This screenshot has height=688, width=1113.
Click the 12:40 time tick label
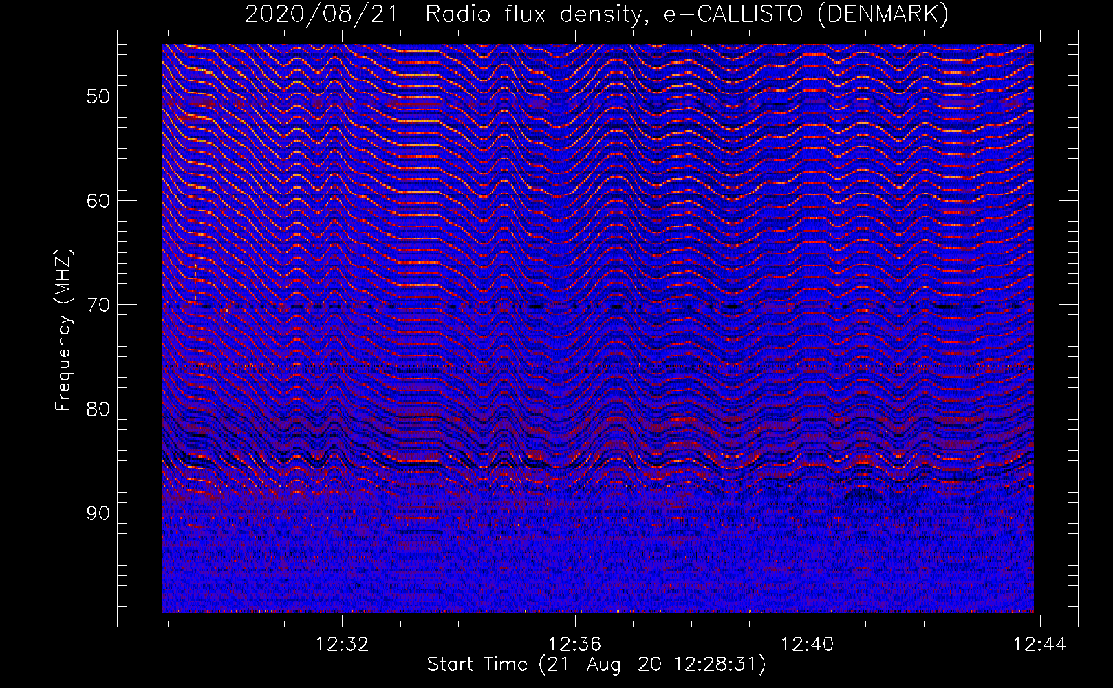pyautogui.click(x=807, y=644)
